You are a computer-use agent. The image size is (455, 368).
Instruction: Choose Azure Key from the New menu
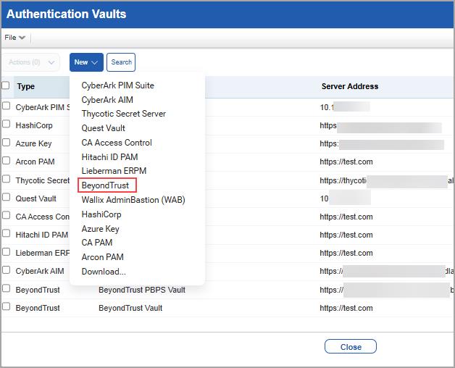point(101,229)
